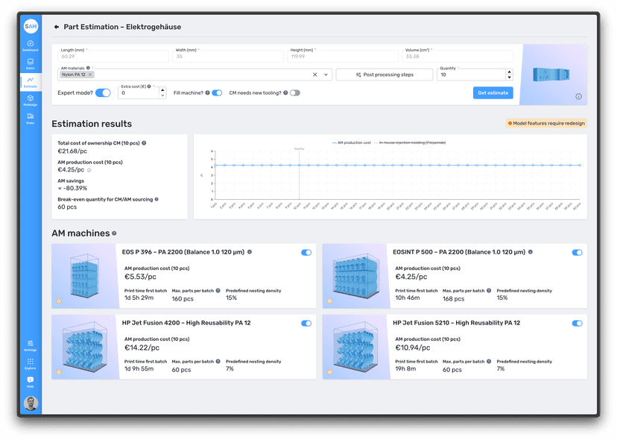Viewport: 617px width, 440px height.
Task: Increase Extra cost with the up arrow
Action: pos(162,90)
